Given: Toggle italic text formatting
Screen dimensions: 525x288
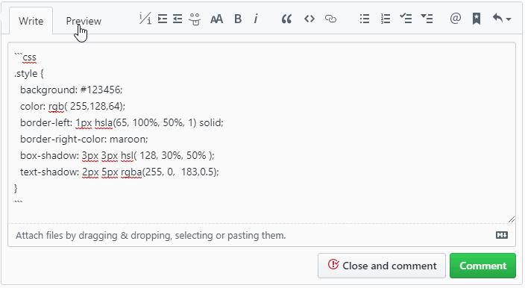Looking at the screenshot, I should point(256,19).
